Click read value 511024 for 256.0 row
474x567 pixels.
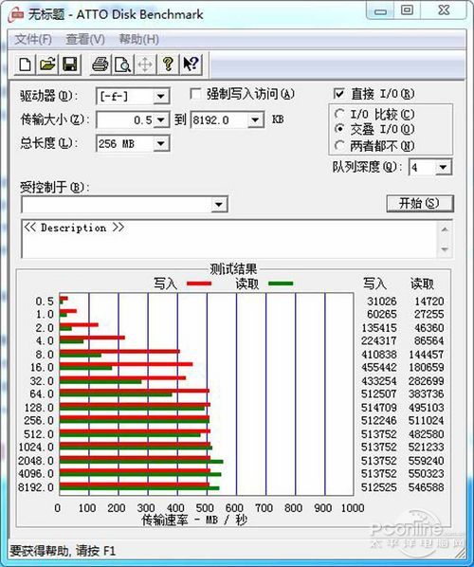(426, 421)
